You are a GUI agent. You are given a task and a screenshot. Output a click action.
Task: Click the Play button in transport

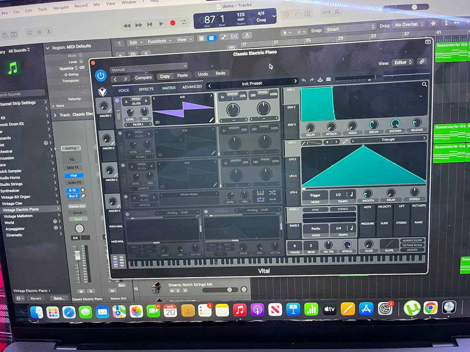161,24
